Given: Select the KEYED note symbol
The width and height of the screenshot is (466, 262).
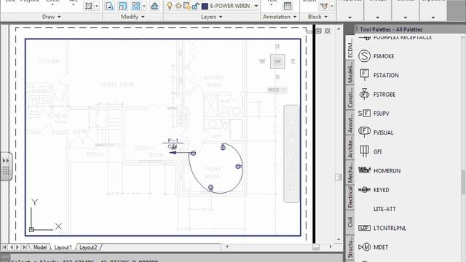Looking at the screenshot, I should click(x=374, y=190).
